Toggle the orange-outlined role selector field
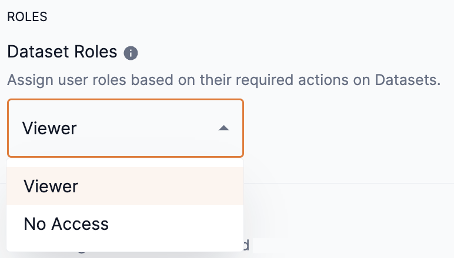This screenshot has width=454, height=258. pyautogui.click(x=125, y=128)
